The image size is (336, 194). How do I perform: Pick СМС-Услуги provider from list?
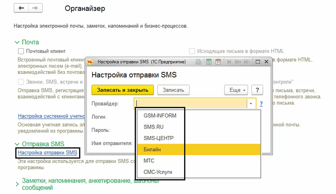coord(199,172)
